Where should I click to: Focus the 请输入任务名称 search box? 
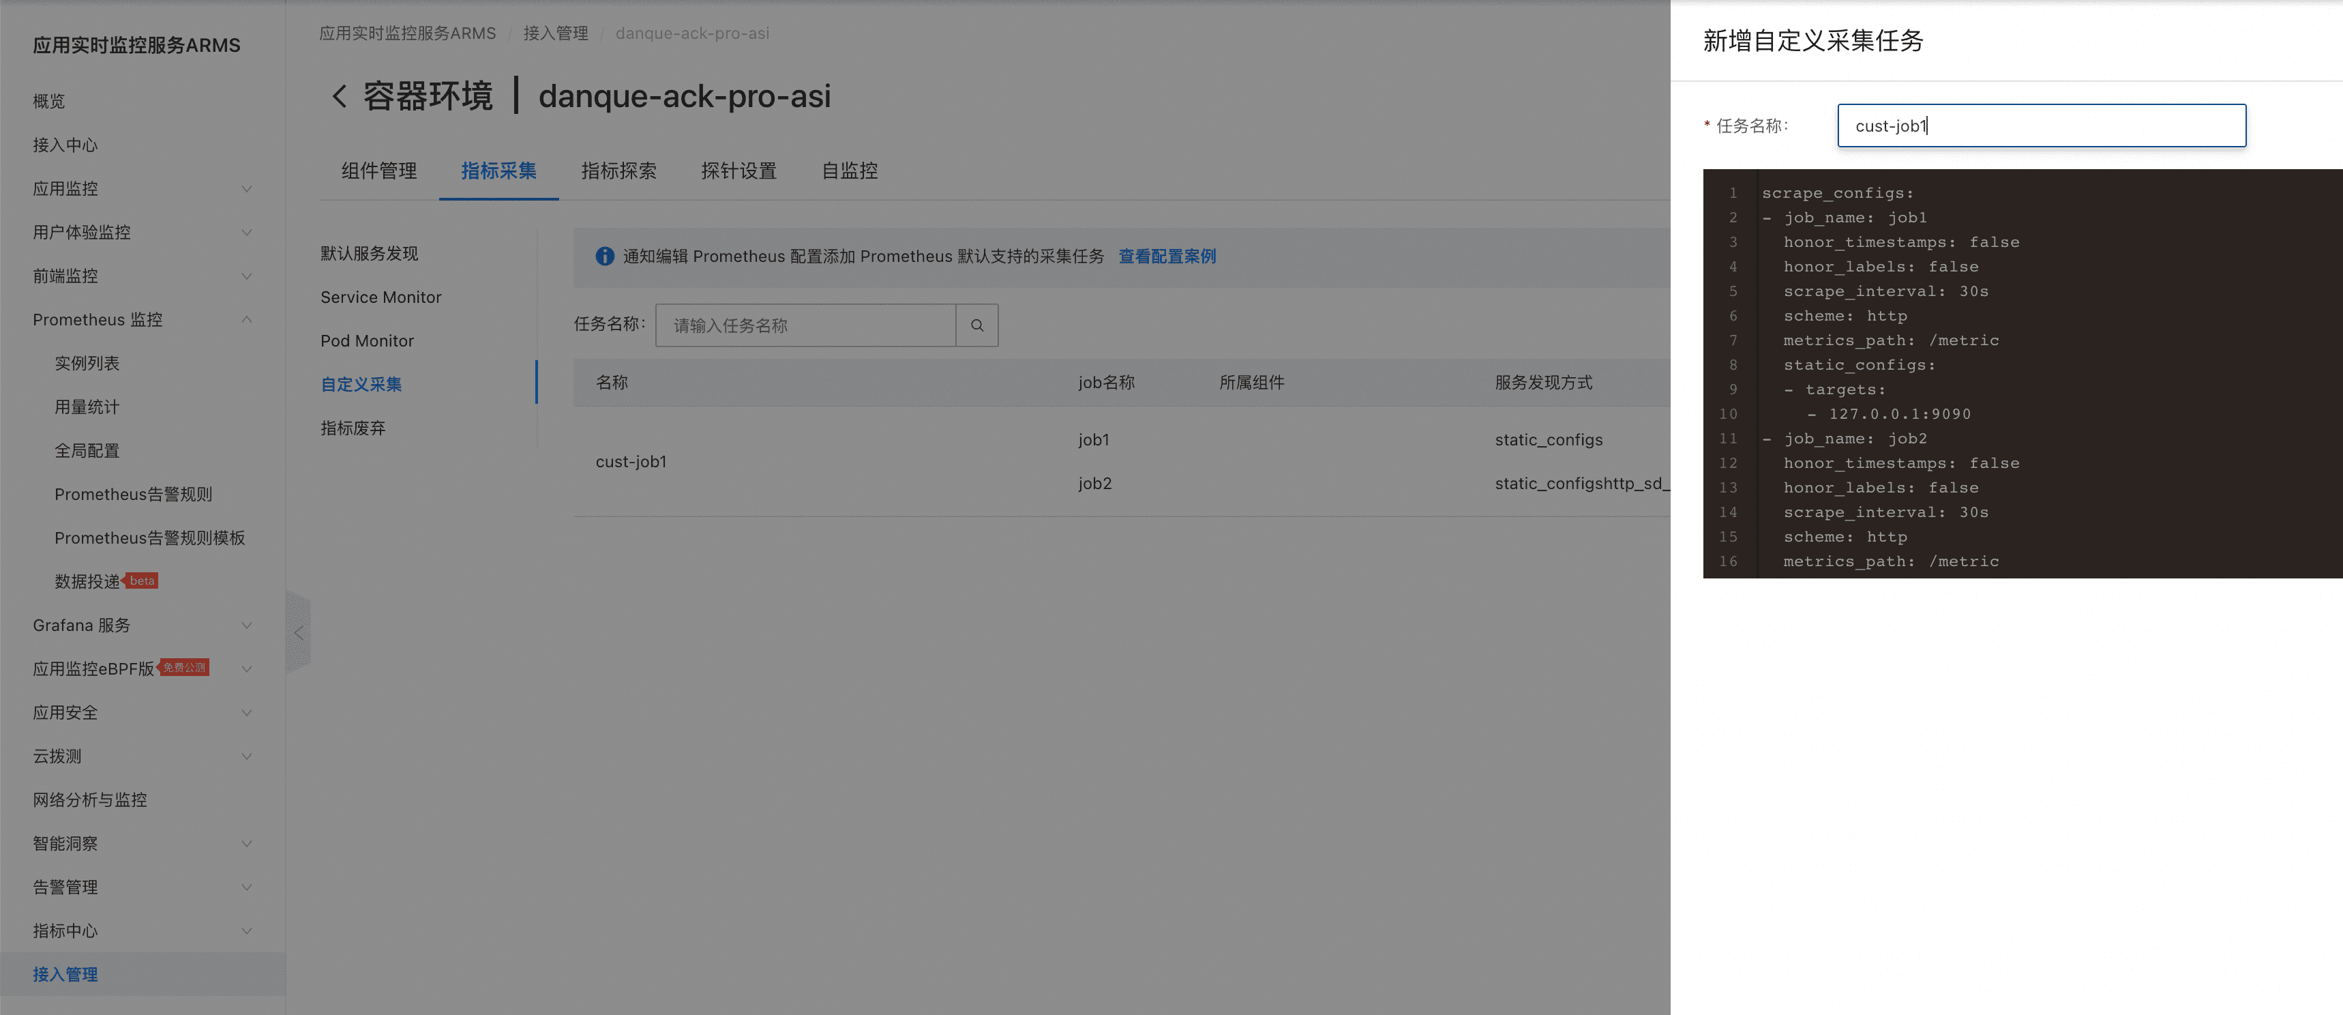coord(805,325)
